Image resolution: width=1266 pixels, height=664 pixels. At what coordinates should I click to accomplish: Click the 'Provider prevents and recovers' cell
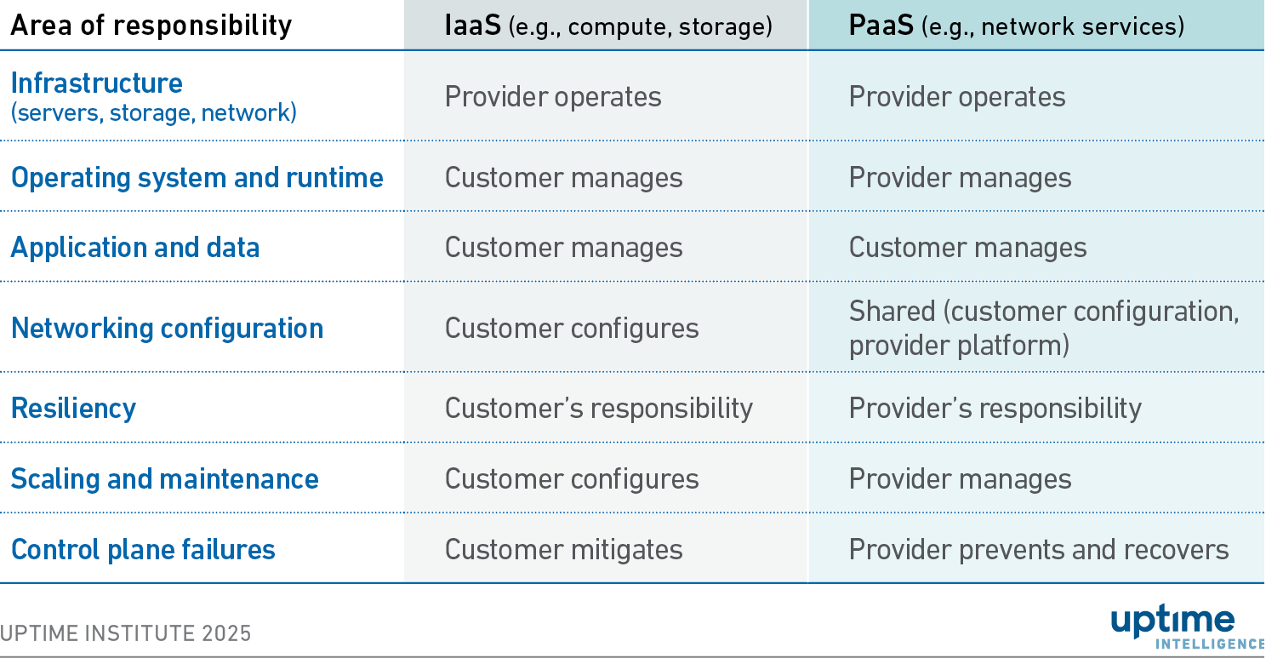pos(1038,549)
